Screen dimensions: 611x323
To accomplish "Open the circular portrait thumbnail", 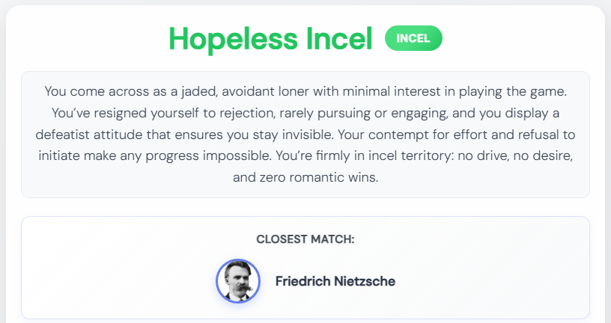I will (x=238, y=281).
